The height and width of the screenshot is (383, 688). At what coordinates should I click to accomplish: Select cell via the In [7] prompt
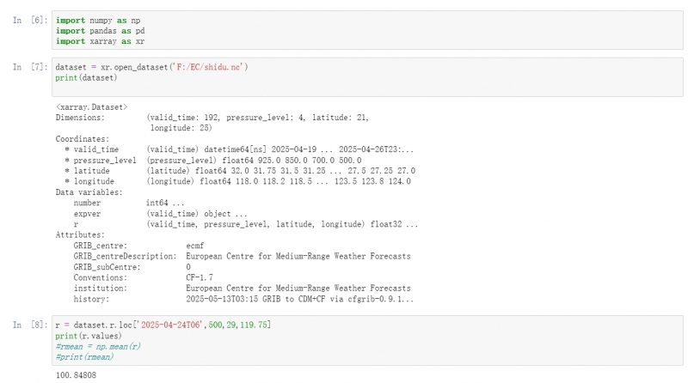(x=29, y=67)
